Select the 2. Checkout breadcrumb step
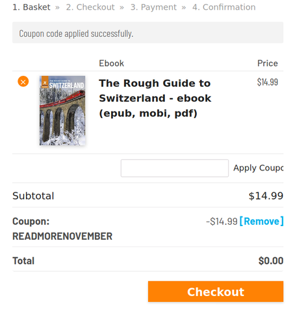Image resolution: width=293 pixels, height=311 pixels. (x=90, y=7)
